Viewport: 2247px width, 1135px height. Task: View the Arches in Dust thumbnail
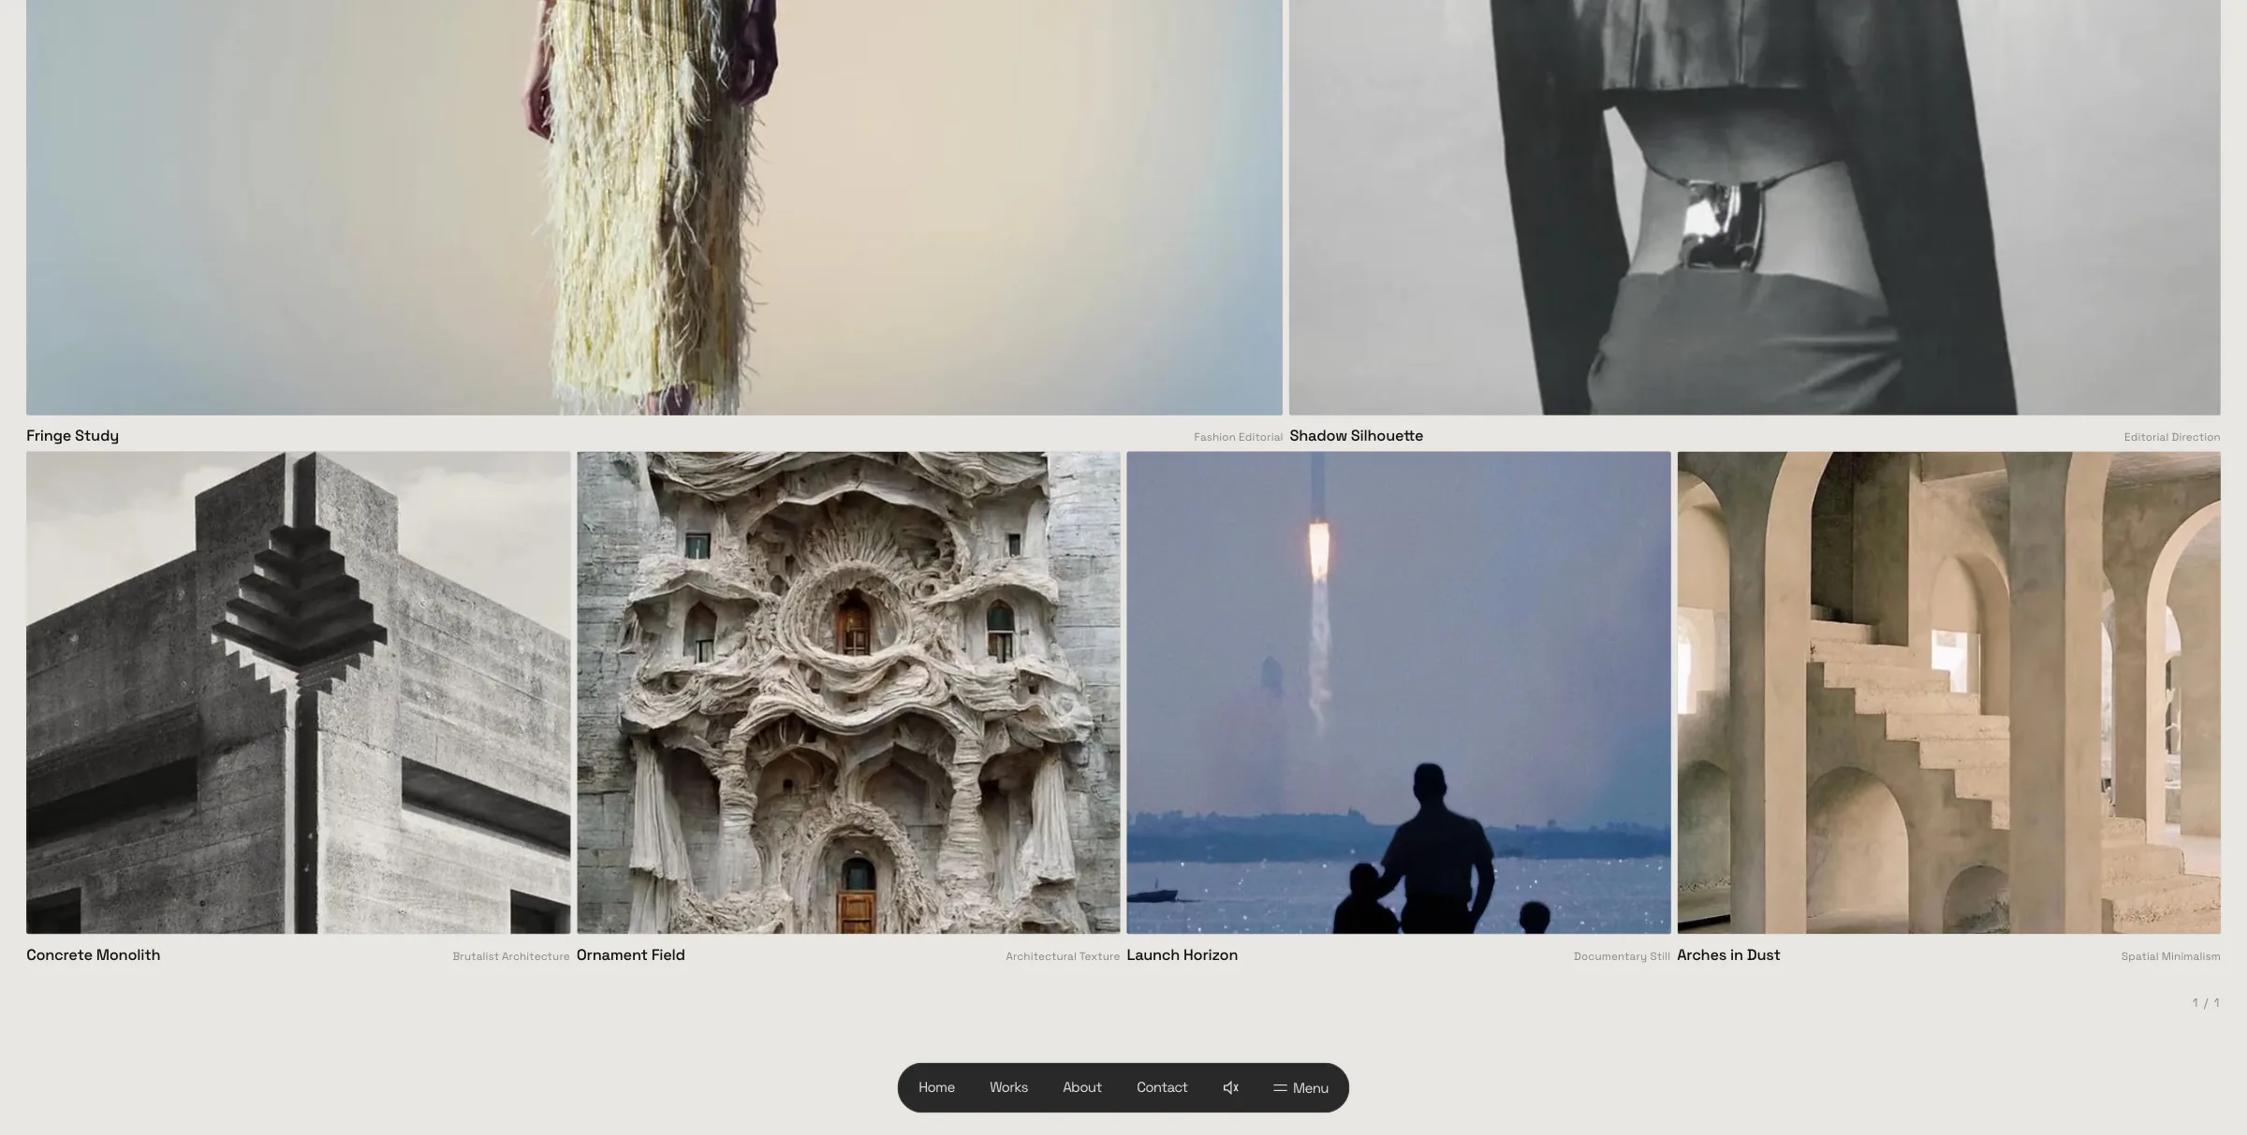pos(1948,692)
